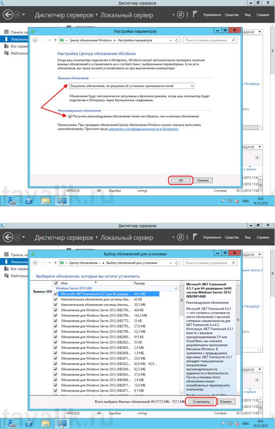Open navigation history dropdown above Настройка параметров dialog

click(24, 14)
